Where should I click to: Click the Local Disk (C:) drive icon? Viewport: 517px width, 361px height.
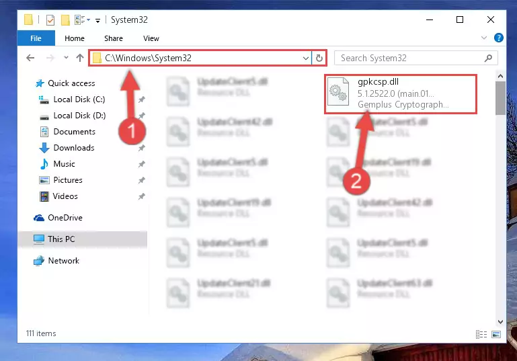click(44, 99)
